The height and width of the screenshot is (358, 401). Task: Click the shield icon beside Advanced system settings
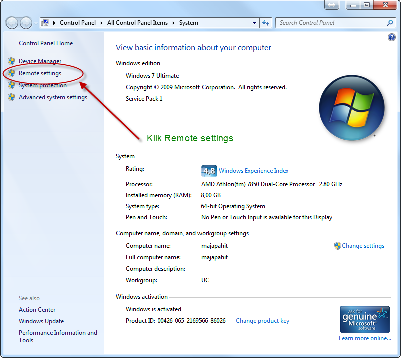[x=11, y=97]
